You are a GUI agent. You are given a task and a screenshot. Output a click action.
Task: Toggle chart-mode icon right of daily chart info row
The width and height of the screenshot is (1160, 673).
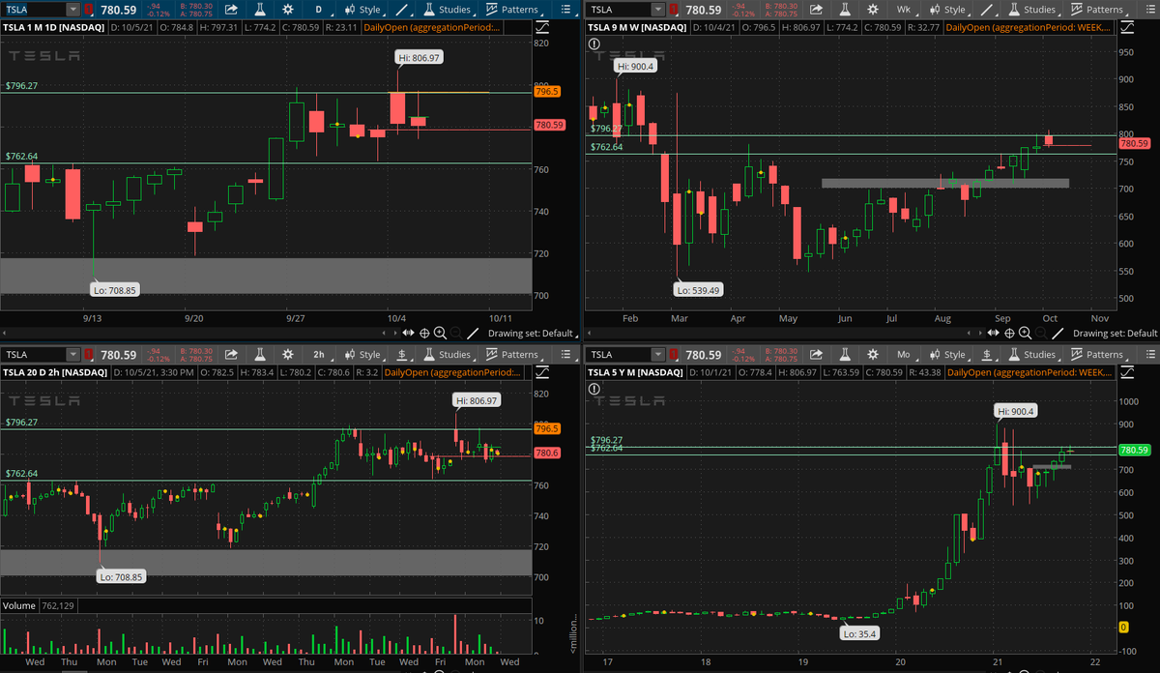point(541,27)
